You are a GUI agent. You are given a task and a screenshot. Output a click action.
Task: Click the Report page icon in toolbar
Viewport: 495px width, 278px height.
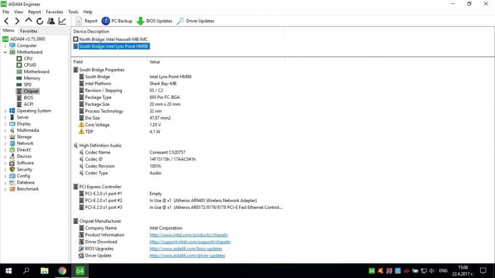click(x=79, y=21)
